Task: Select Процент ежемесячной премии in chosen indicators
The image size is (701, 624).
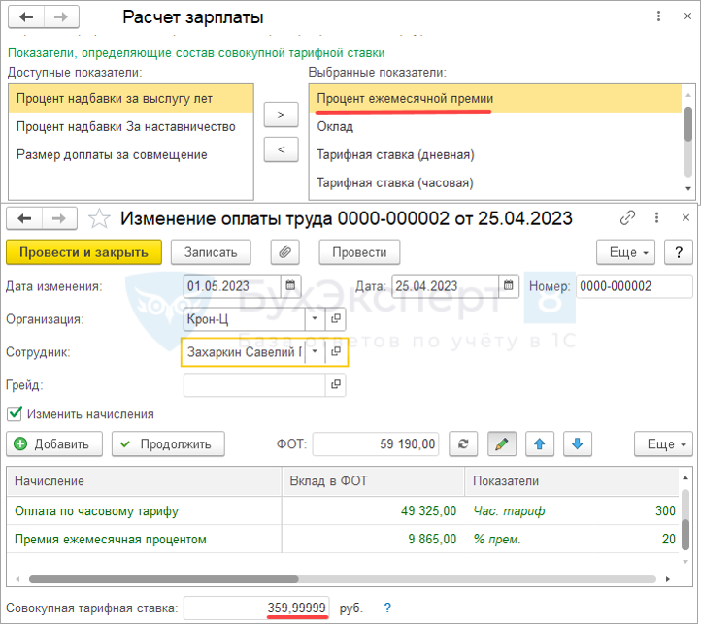Action: point(495,99)
